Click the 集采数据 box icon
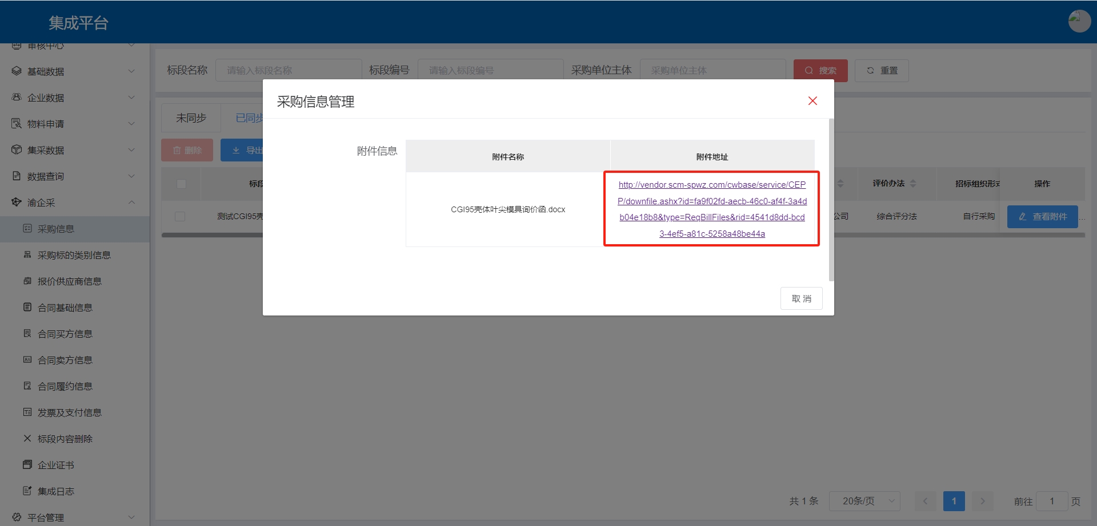Image resolution: width=1097 pixels, height=526 pixels. [x=17, y=150]
